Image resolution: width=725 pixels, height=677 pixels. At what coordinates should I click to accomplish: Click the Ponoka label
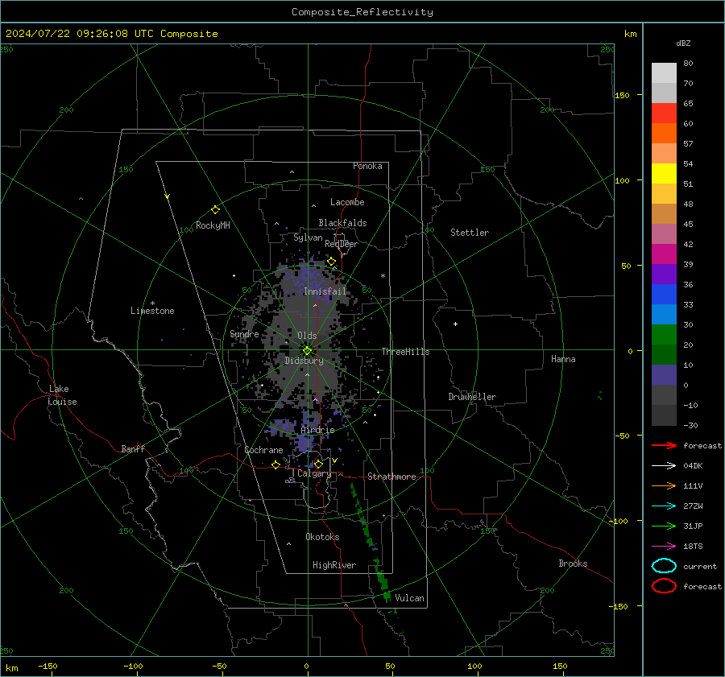[367, 166]
